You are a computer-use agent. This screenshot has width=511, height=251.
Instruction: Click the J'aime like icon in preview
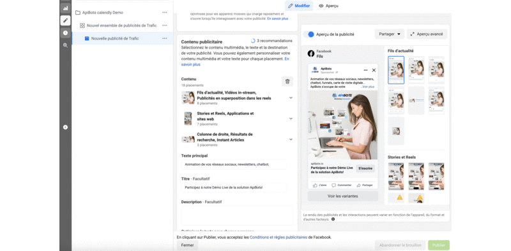315,185
